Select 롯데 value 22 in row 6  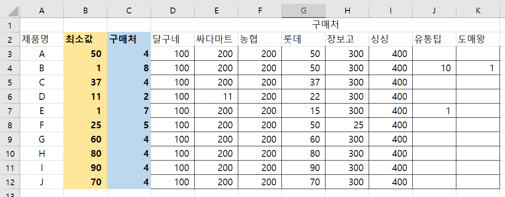pos(303,96)
